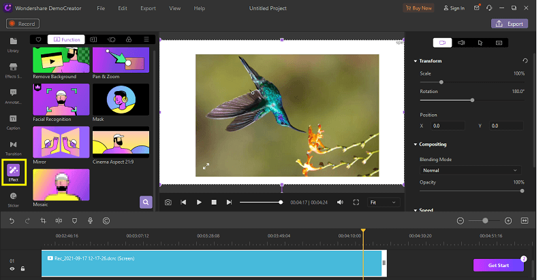Show favorites heart tab in effects
The height and width of the screenshot is (280, 545).
pos(39,39)
